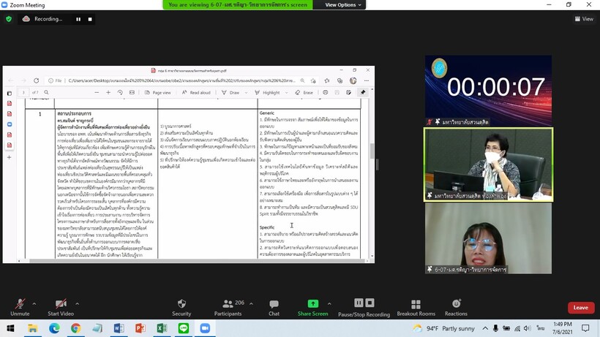
Task: Click the fit to page icon
Action: (132, 92)
